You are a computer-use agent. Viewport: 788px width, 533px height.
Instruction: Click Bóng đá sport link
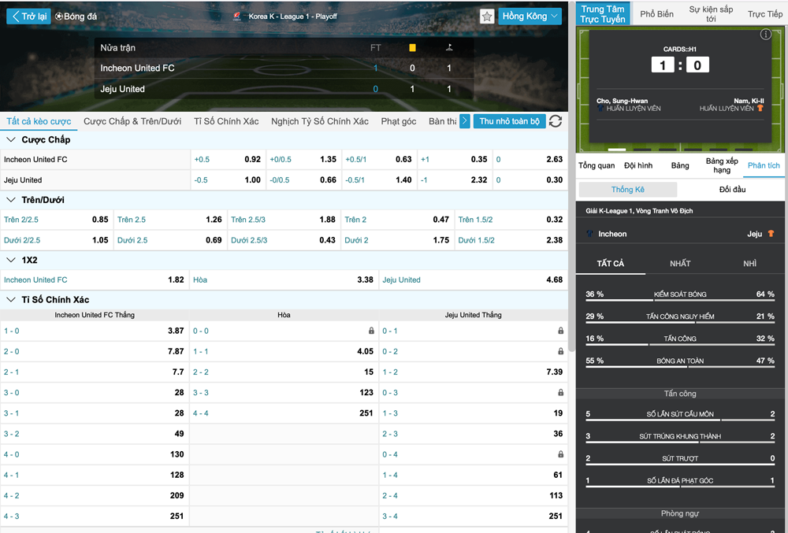coord(80,17)
